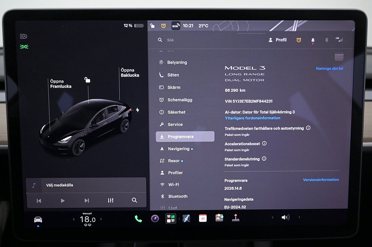Mute the volume speaker icon
372x247 pixels.
point(286,217)
